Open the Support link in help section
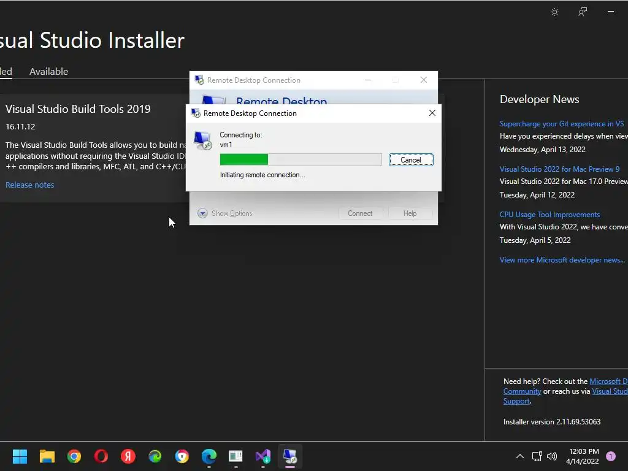Viewport: 628px width, 471px height. [x=516, y=401]
